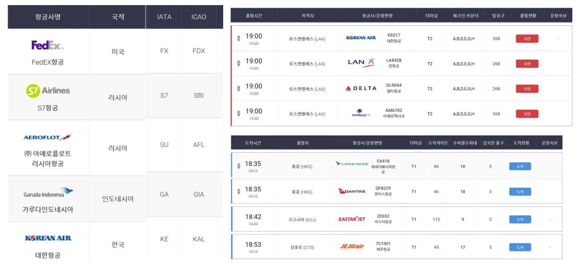Click the blue 도착 button for CX418
578x269 pixels.
point(520,166)
